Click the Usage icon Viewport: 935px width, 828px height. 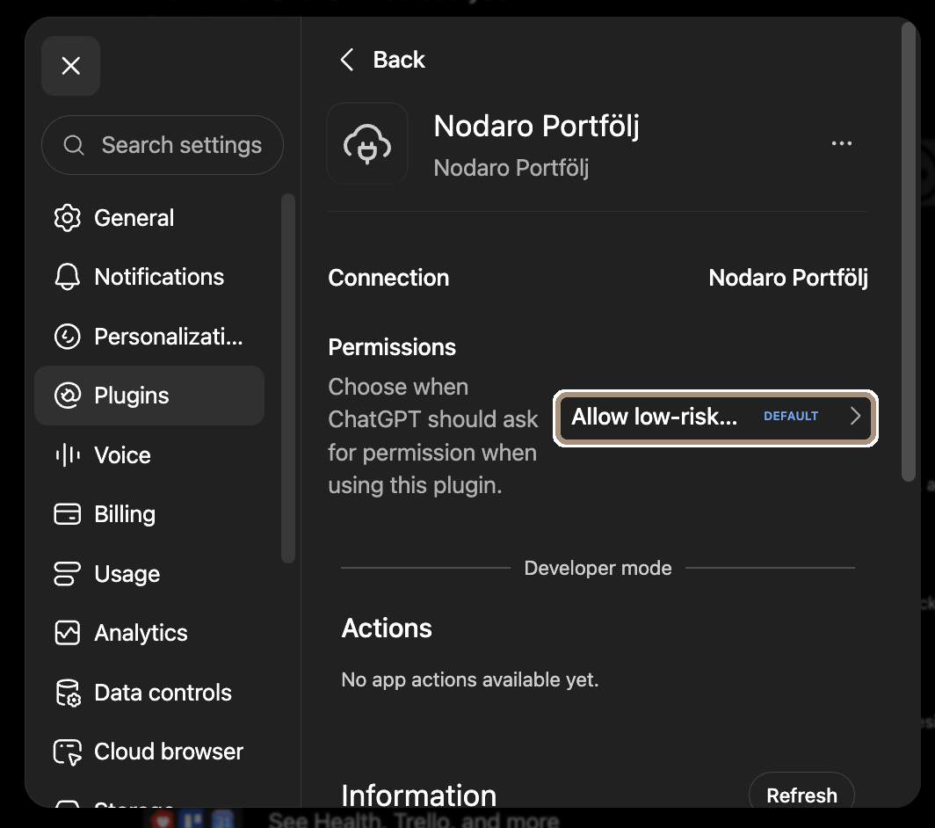(68, 574)
